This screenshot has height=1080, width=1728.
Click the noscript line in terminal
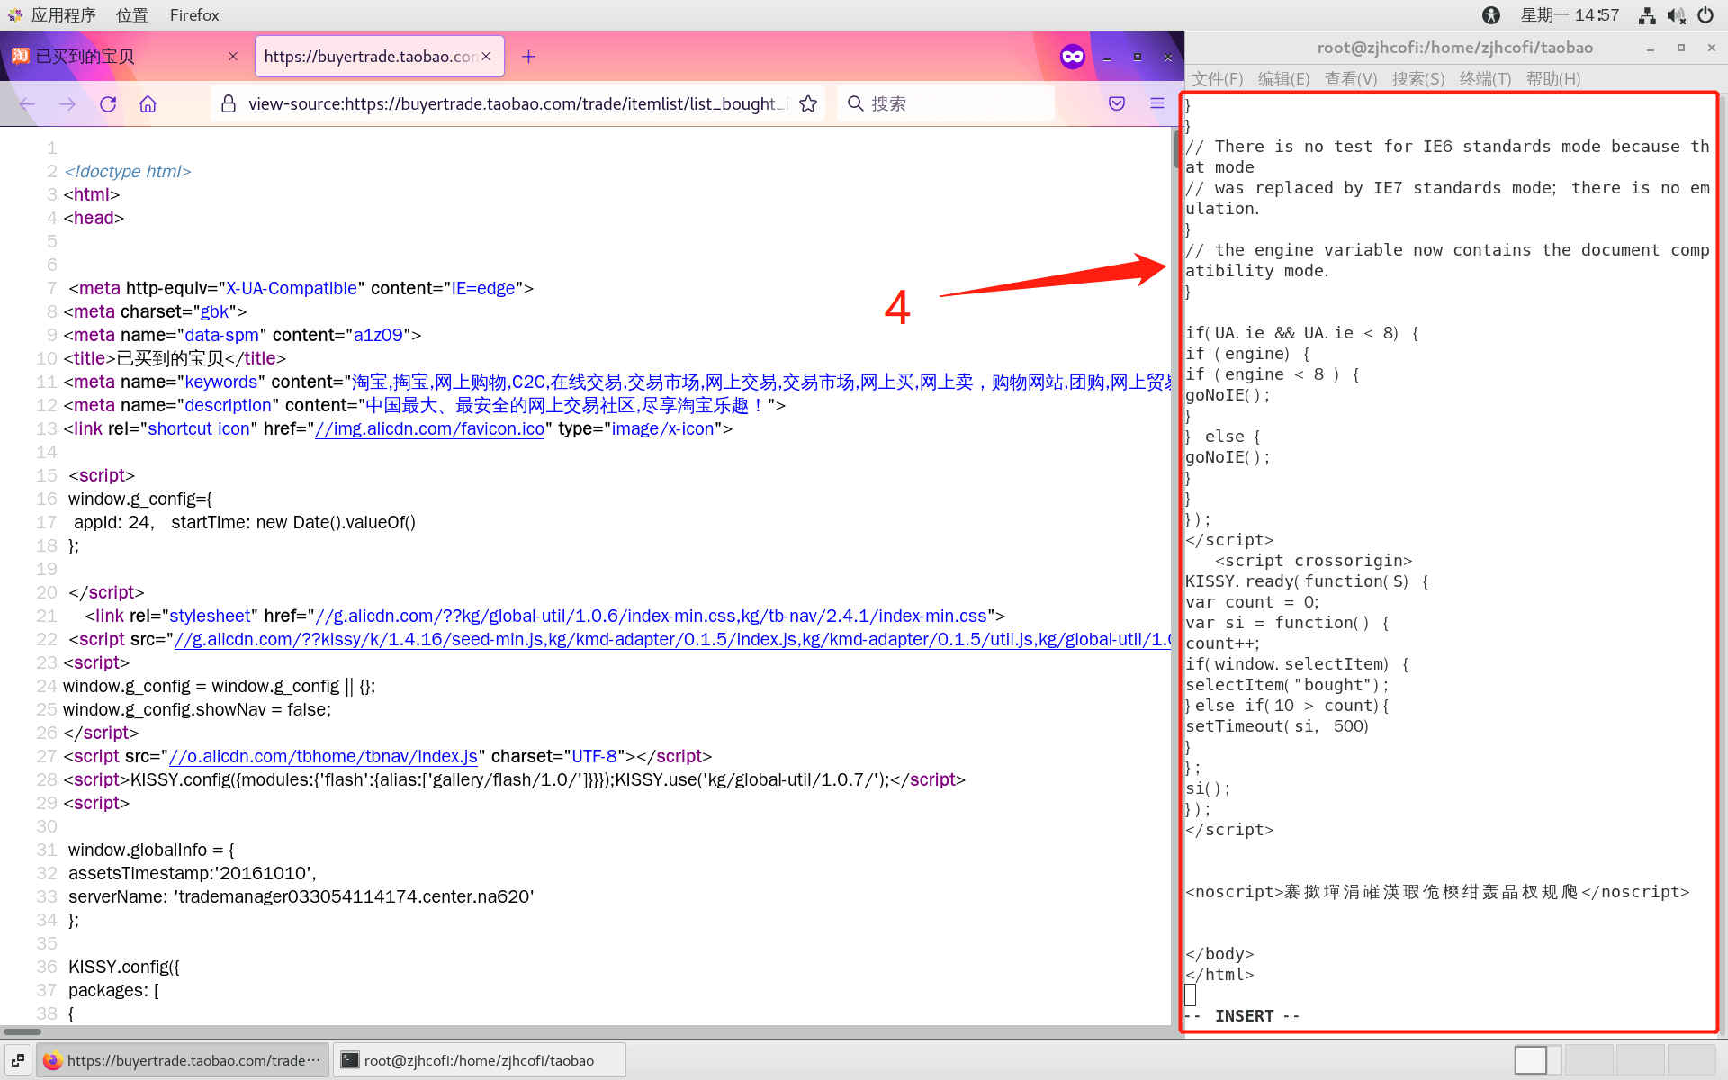[1437, 892]
